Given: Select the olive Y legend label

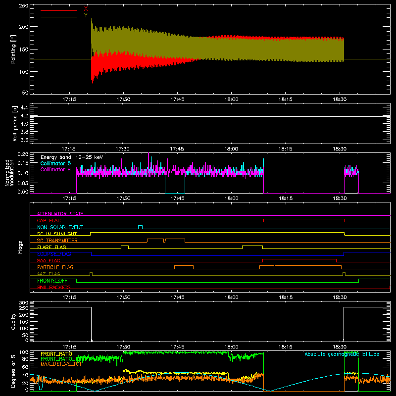Looking at the screenshot, I should tap(86, 15).
